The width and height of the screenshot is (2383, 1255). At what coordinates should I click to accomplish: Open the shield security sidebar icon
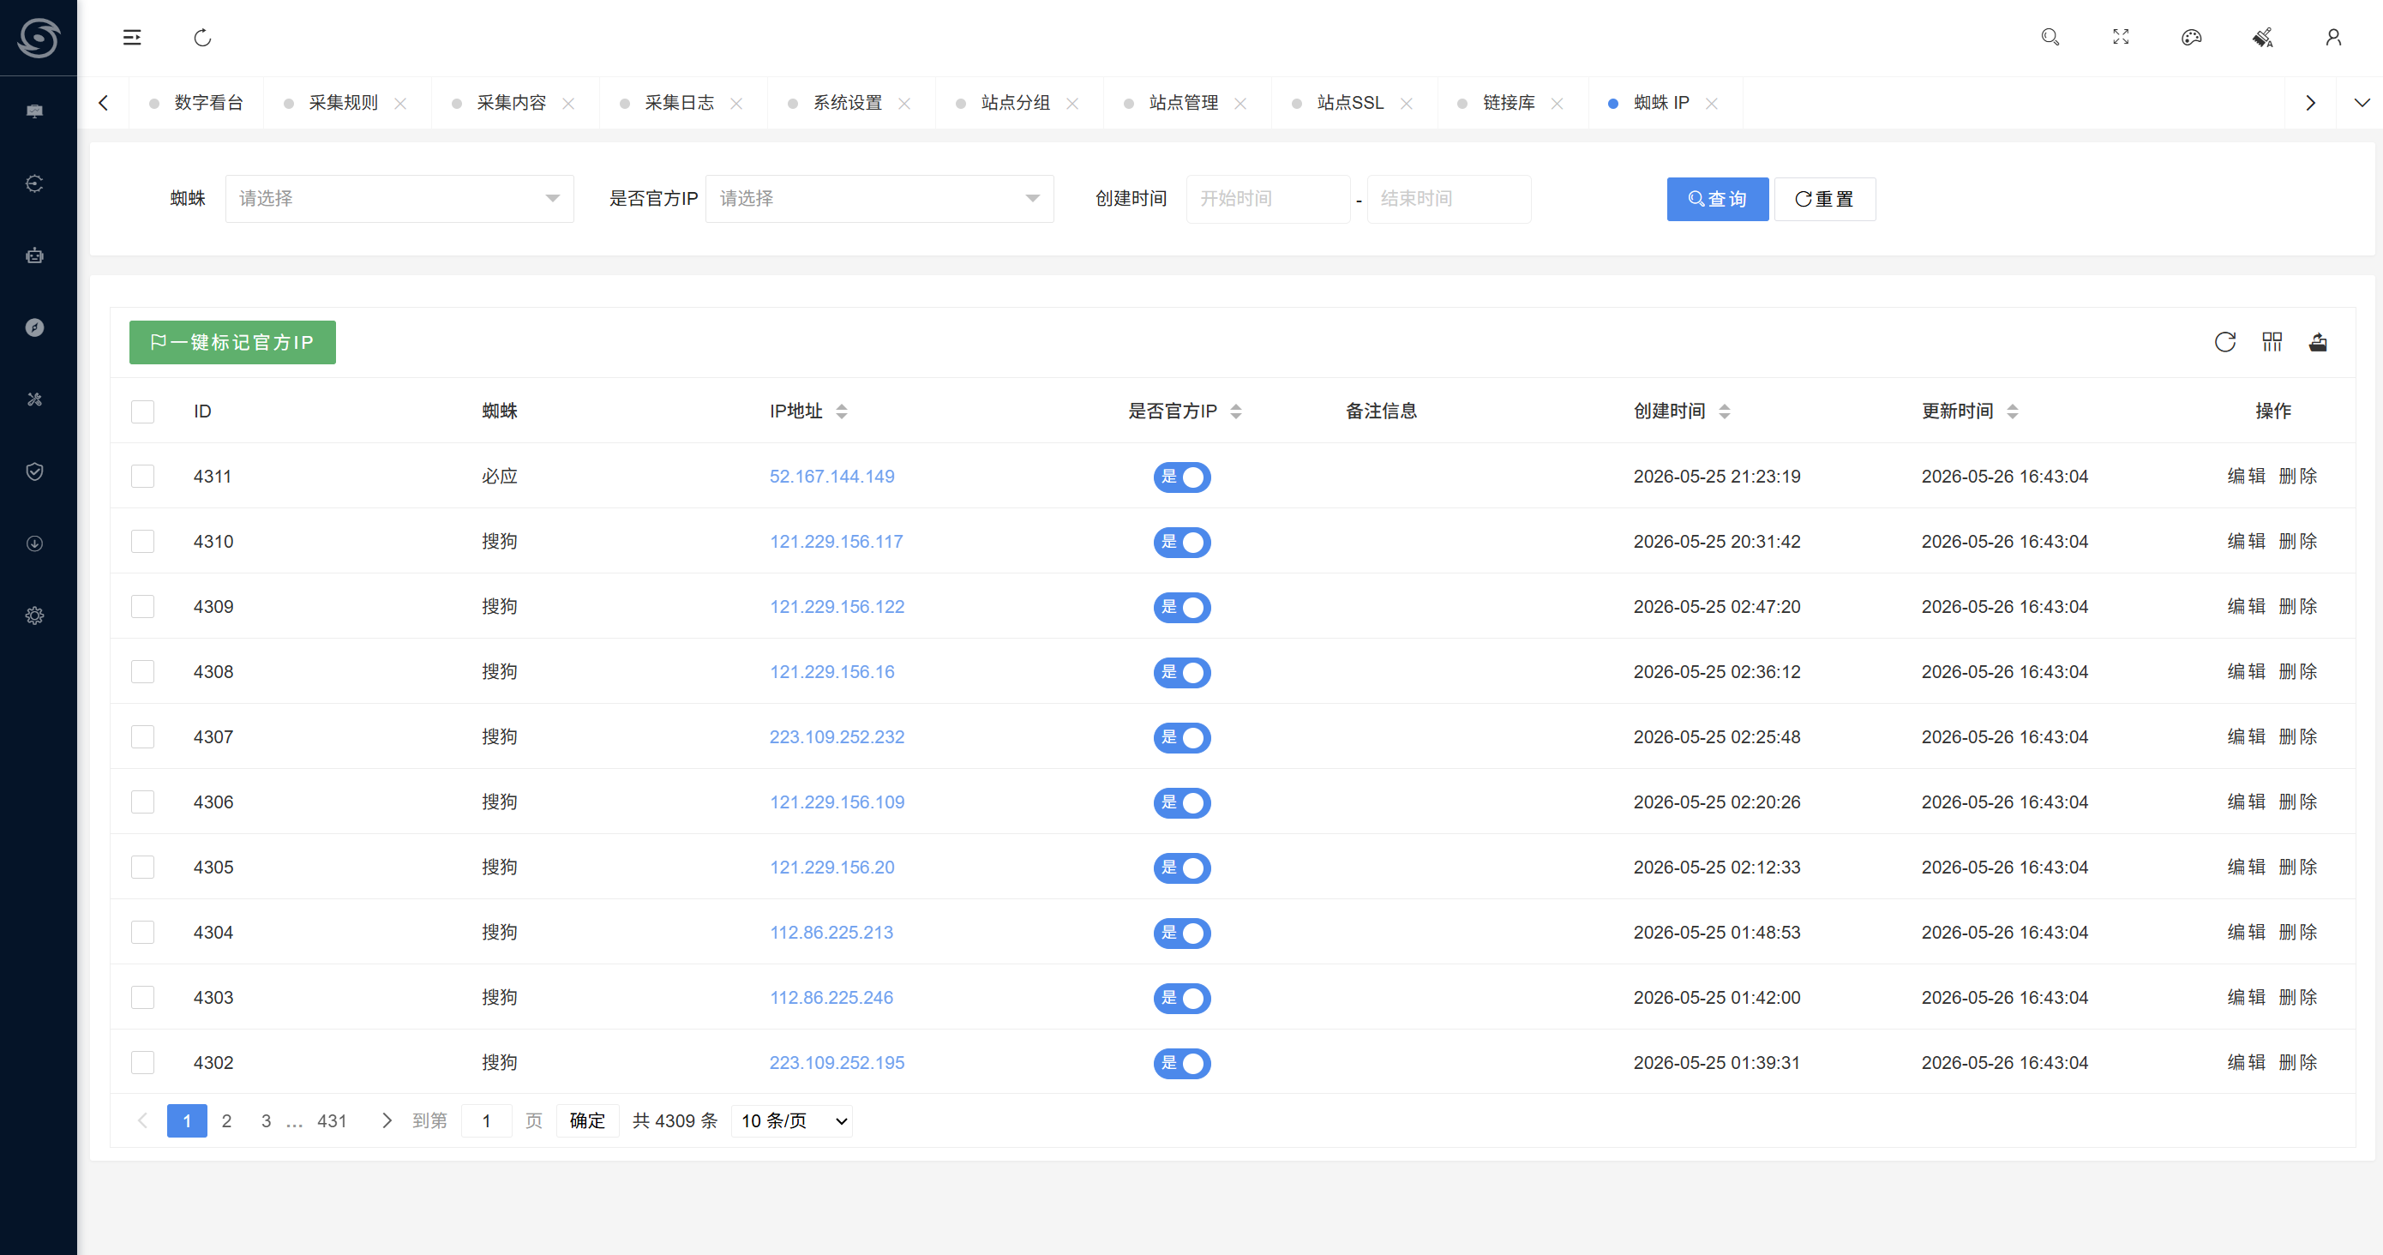(35, 471)
